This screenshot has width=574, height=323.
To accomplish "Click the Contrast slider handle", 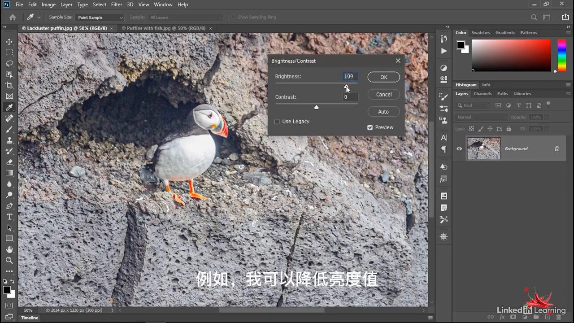I will tap(317, 107).
